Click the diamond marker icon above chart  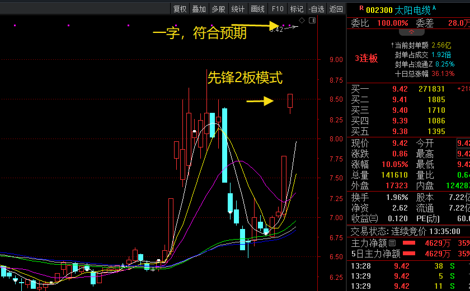point(302,20)
